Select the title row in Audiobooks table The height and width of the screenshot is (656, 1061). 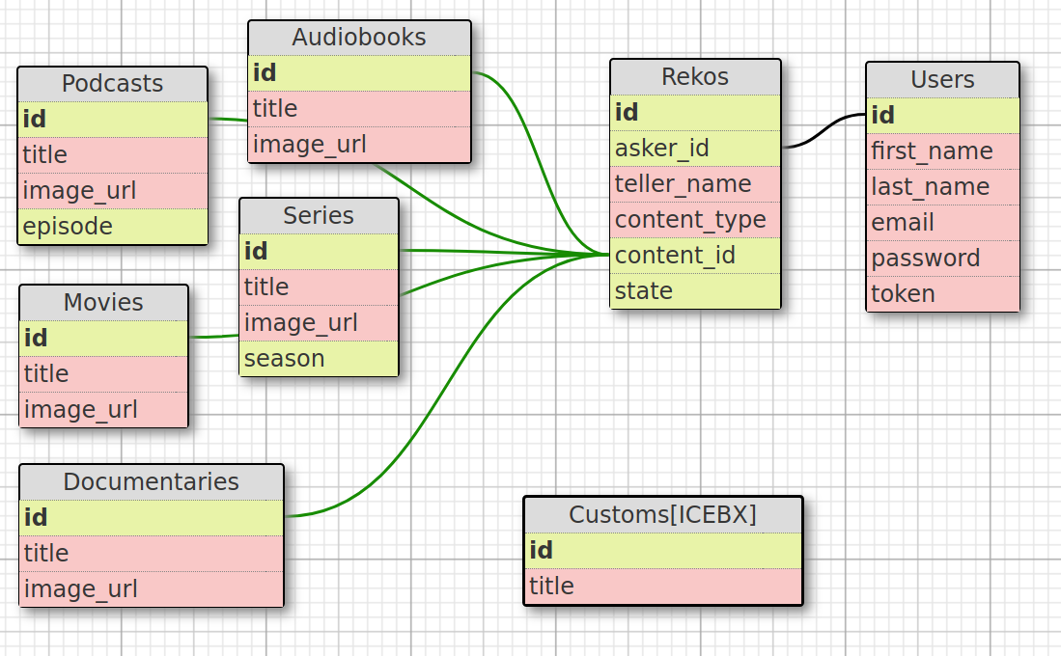pyautogui.click(x=359, y=109)
